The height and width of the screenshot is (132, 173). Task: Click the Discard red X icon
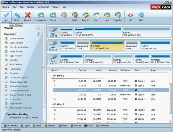27,17
